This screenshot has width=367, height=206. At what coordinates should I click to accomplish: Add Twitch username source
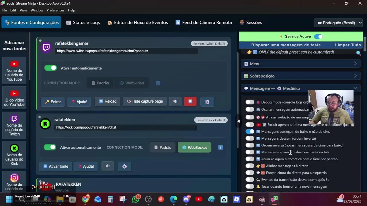[x=14, y=126]
